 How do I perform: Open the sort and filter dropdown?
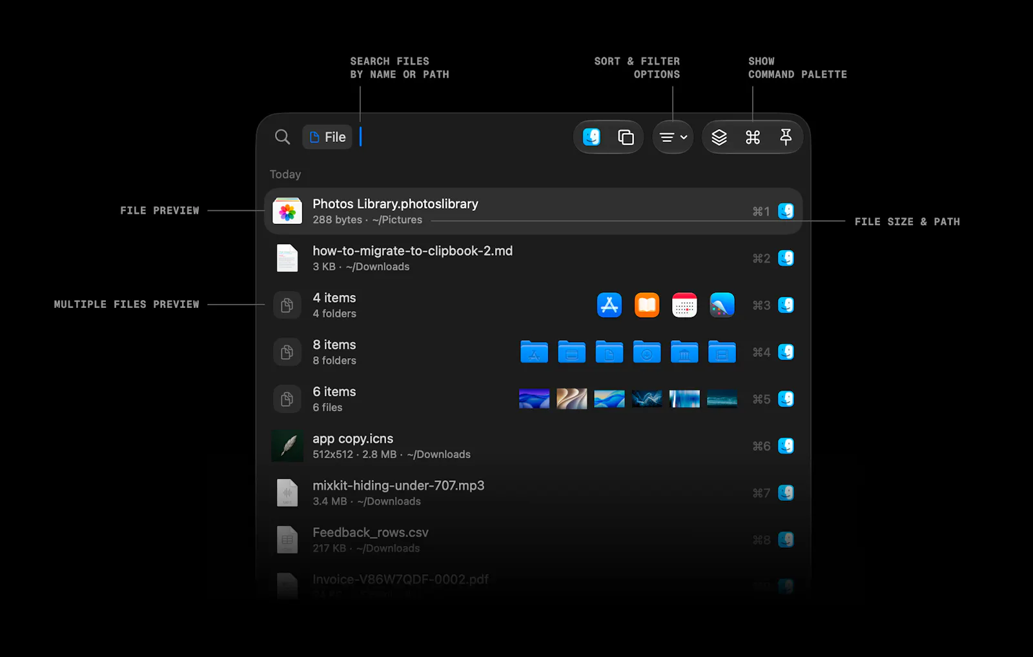click(x=673, y=137)
